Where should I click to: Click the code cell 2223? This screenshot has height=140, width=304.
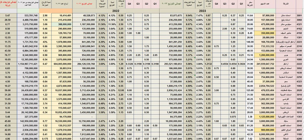point(299,42)
